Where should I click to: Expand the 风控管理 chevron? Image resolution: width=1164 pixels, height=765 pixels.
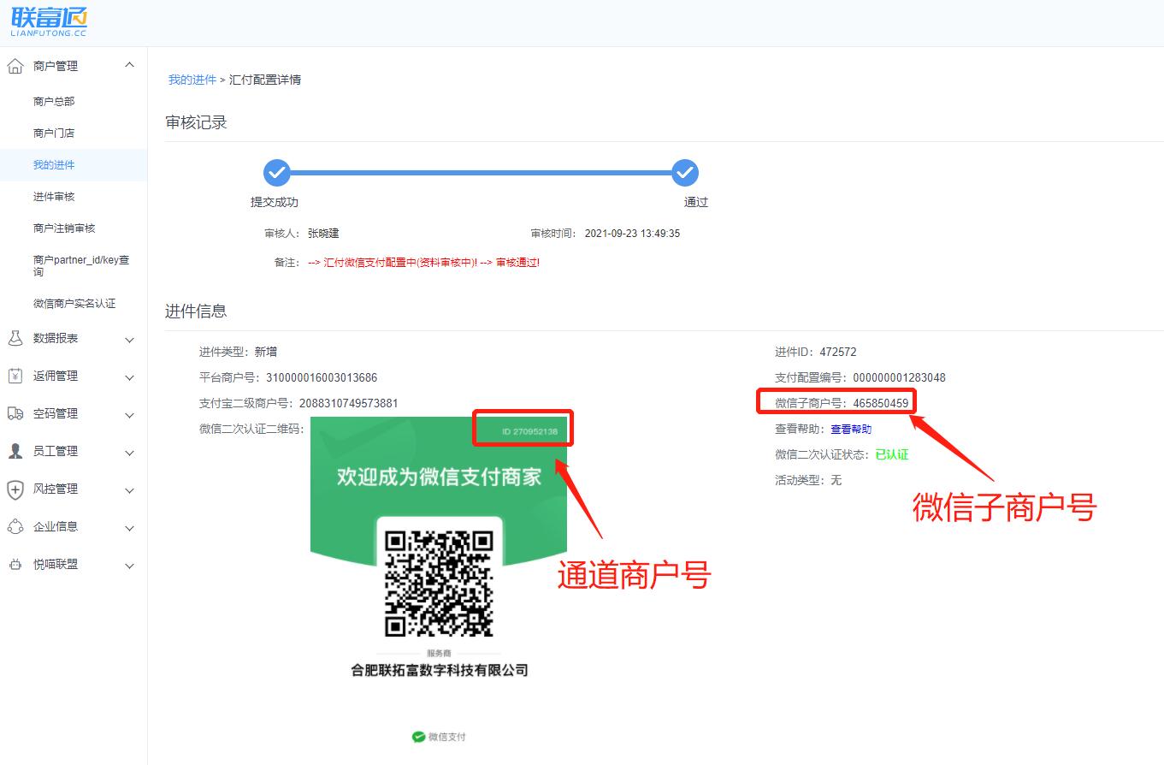click(x=129, y=490)
